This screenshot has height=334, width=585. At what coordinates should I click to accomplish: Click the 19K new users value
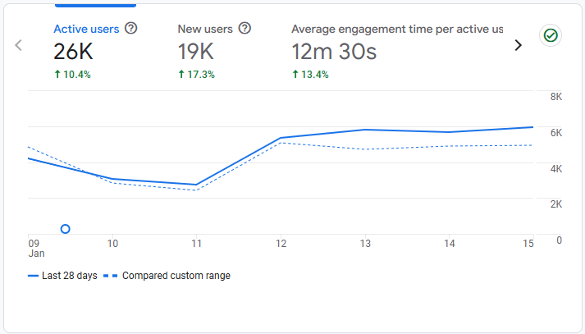point(196,52)
